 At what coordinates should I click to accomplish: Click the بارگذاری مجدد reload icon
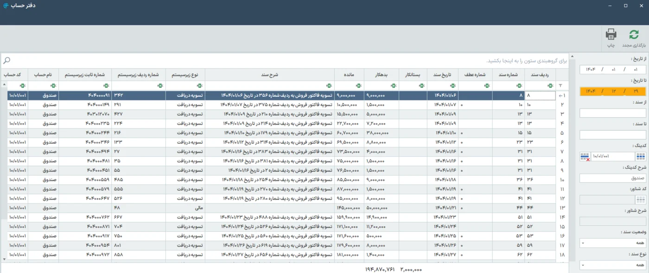tap(634, 35)
